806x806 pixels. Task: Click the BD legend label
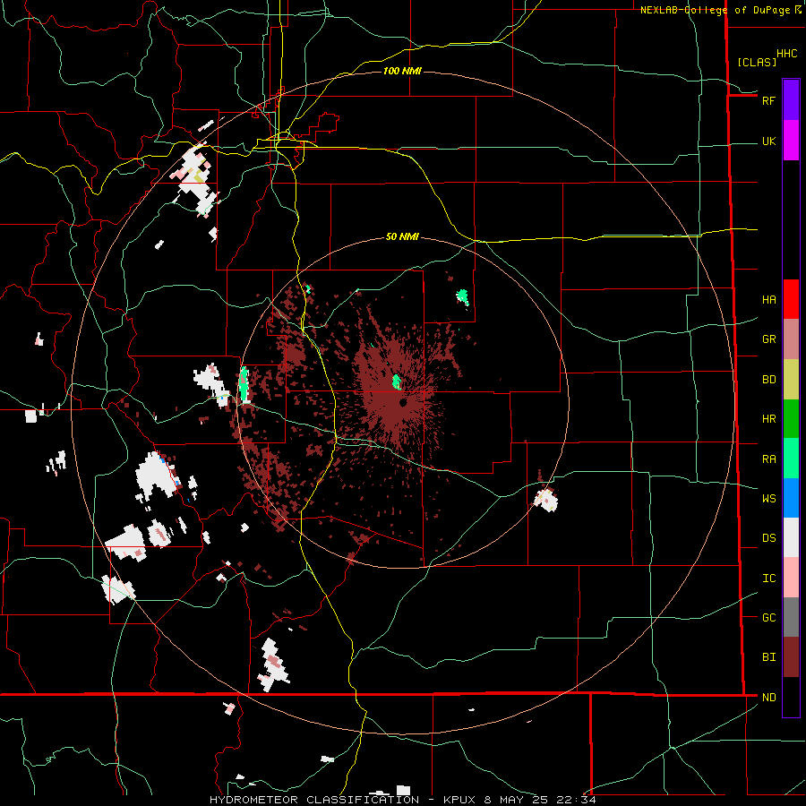pos(768,380)
